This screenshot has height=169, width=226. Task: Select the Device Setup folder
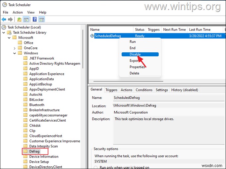click(x=39, y=162)
